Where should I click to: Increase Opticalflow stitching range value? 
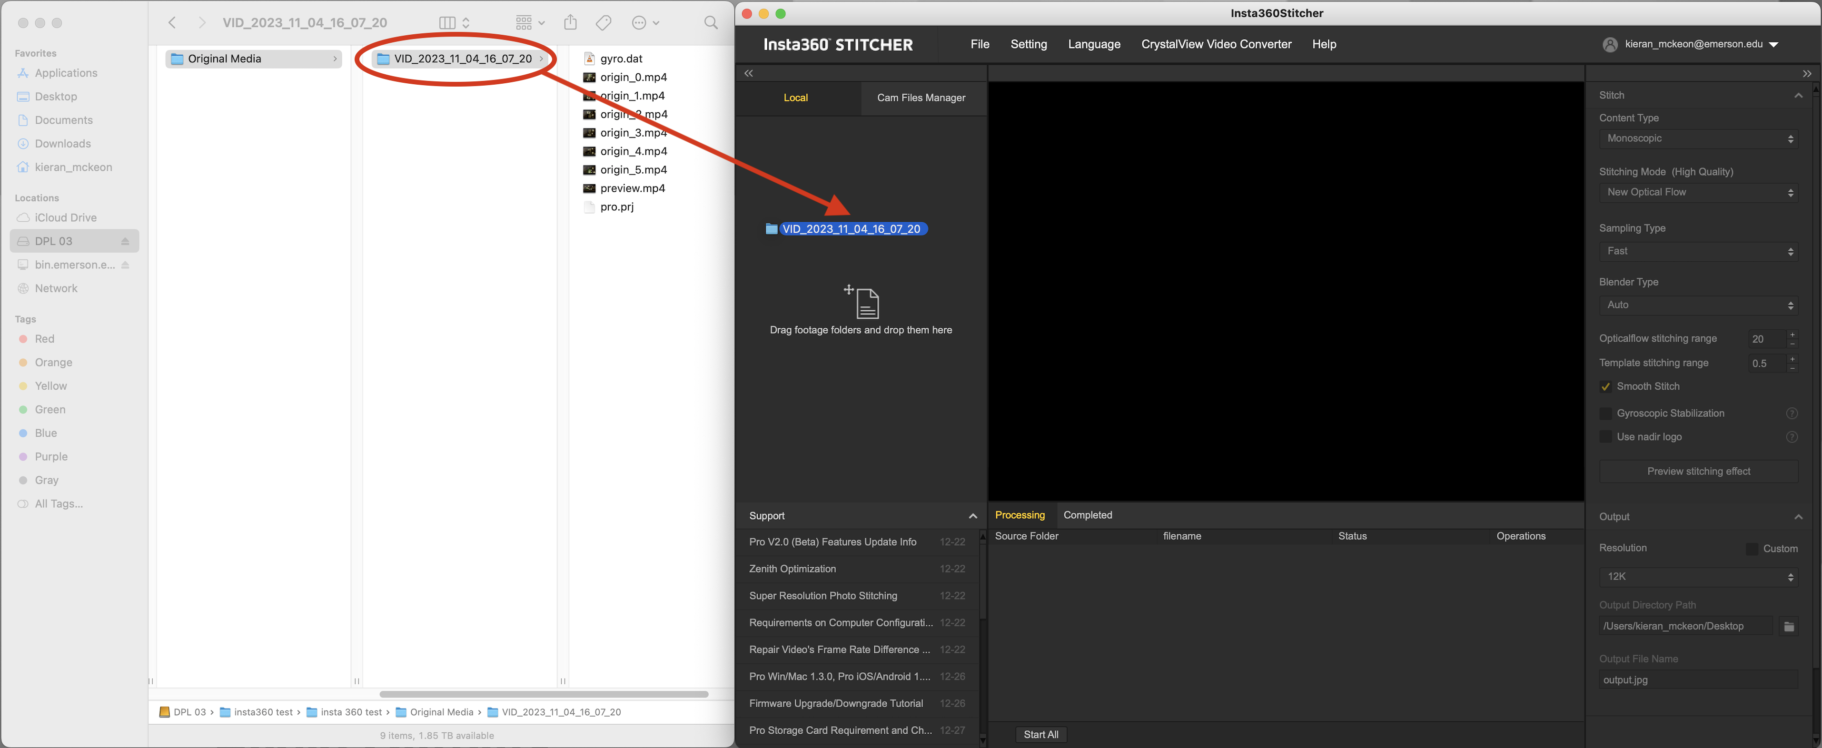[1792, 335]
